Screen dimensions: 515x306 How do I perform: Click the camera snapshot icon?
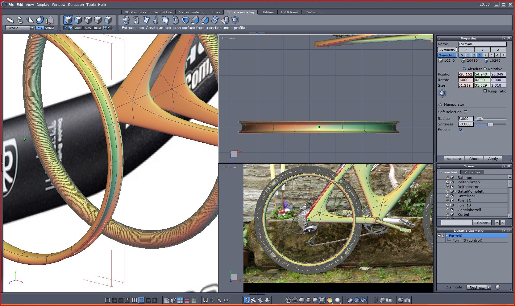[407, 300]
